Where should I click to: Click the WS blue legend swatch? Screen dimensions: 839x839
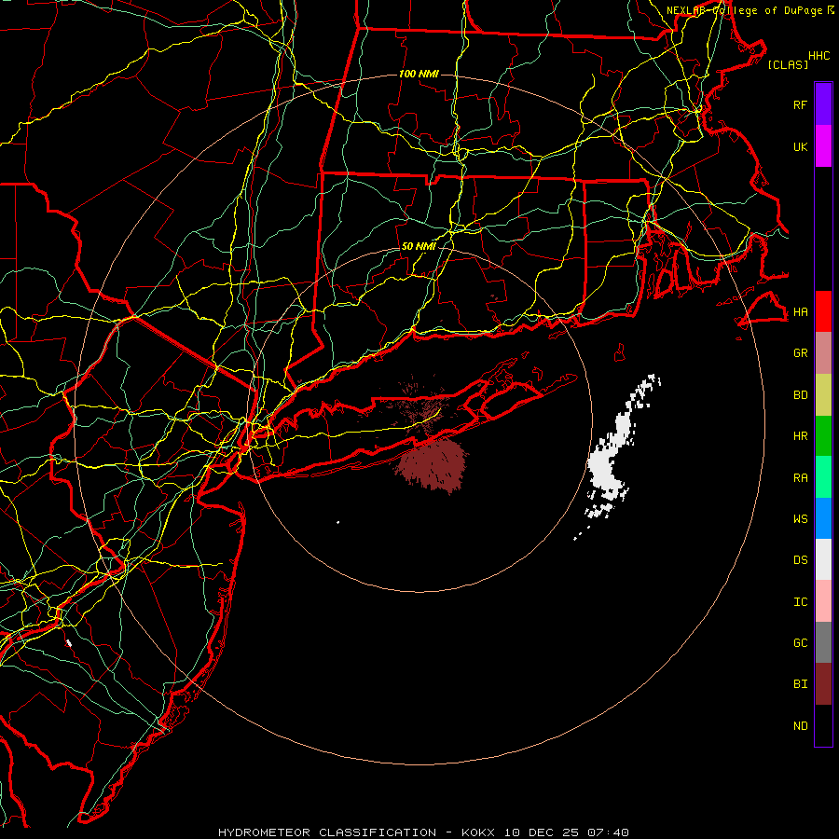click(x=823, y=518)
